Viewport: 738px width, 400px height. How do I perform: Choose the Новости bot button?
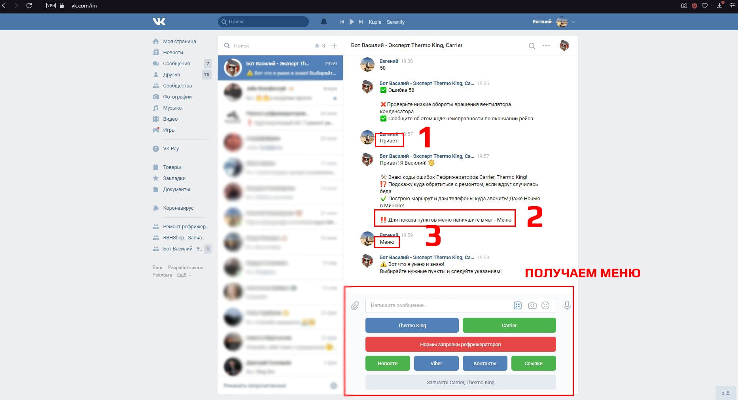tap(388, 363)
